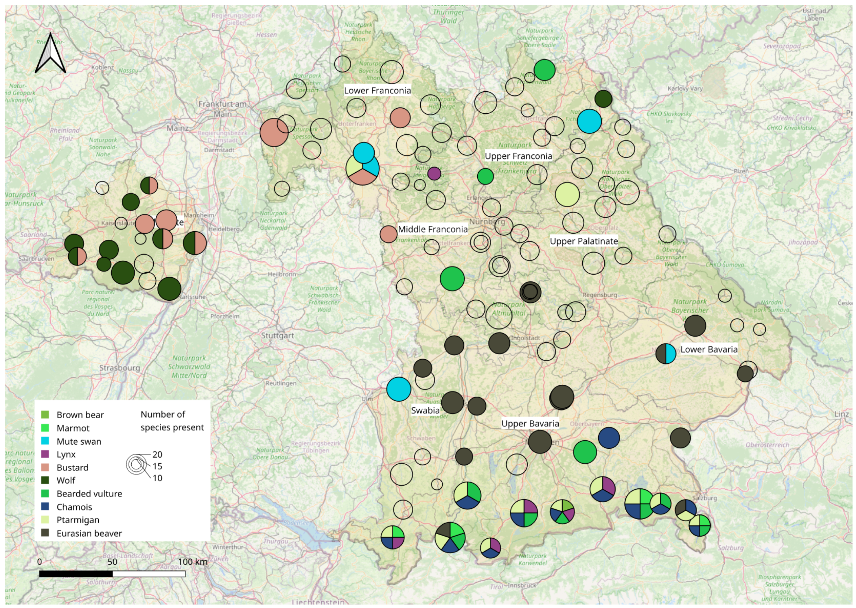
Task: Click the Lower Bavaria region label
Action: pos(709,350)
